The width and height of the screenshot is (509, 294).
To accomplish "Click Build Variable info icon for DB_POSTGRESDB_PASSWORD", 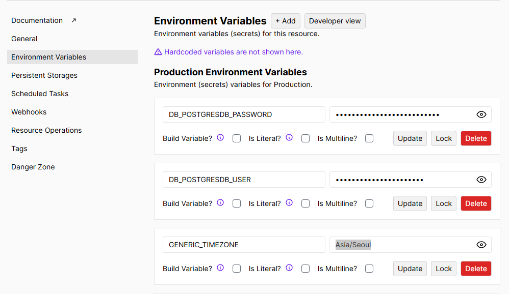I will (x=220, y=138).
